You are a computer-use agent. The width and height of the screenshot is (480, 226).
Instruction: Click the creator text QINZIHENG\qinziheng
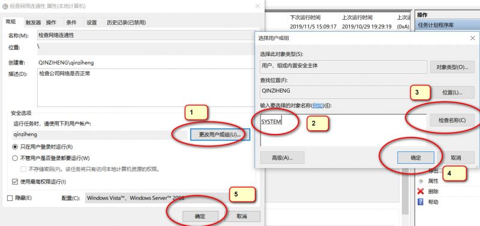click(x=66, y=63)
